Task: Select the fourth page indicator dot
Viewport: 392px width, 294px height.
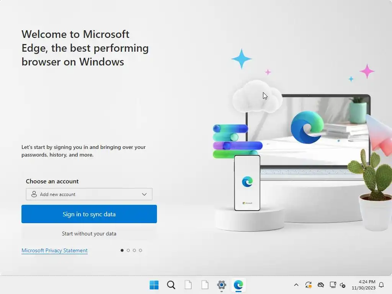Action: click(140, 250)
